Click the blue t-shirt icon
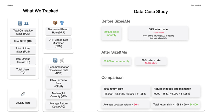The image size is (208, 112). [62, 23]
